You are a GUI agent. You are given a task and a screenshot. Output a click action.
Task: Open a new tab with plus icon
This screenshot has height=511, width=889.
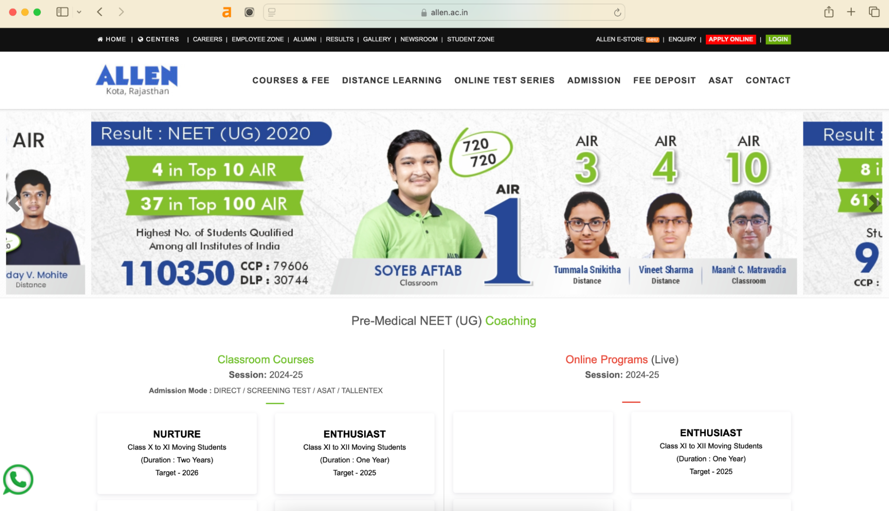click(851, 12)
